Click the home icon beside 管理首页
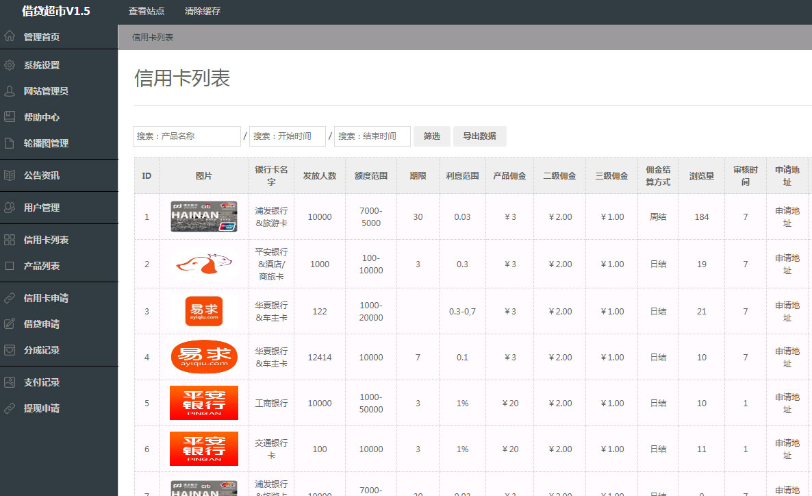This screenshot has height=496, width=812. pos(10,36)
